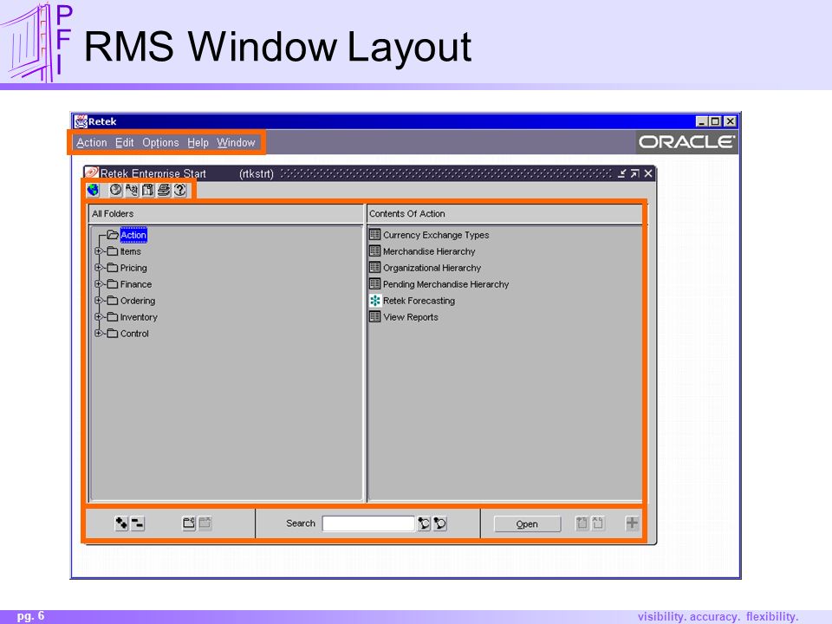
Task: Expand the Pricing folder node
Action: (98, 268)
